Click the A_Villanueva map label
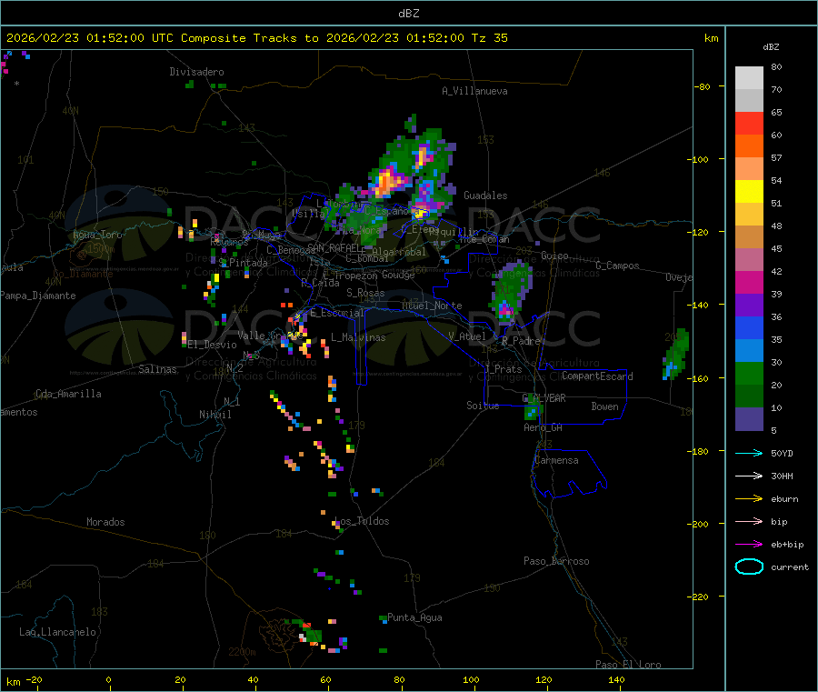The width and height of the screenshot is (818, 692). [474, 91]
